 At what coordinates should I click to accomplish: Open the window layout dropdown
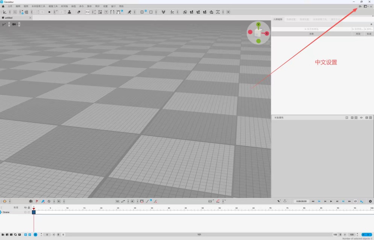[x=366, y=6]
